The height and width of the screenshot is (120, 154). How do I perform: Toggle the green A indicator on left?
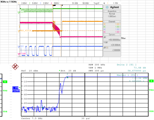pyautogui.click(x=5, y=82)
